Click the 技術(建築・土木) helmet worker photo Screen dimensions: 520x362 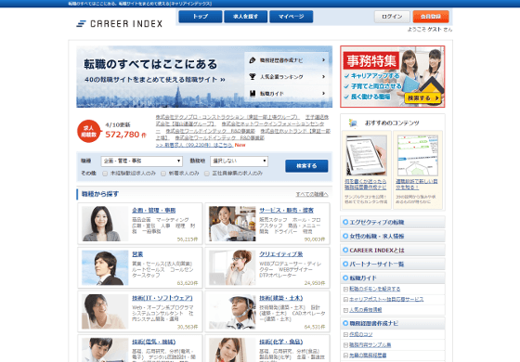232,312
